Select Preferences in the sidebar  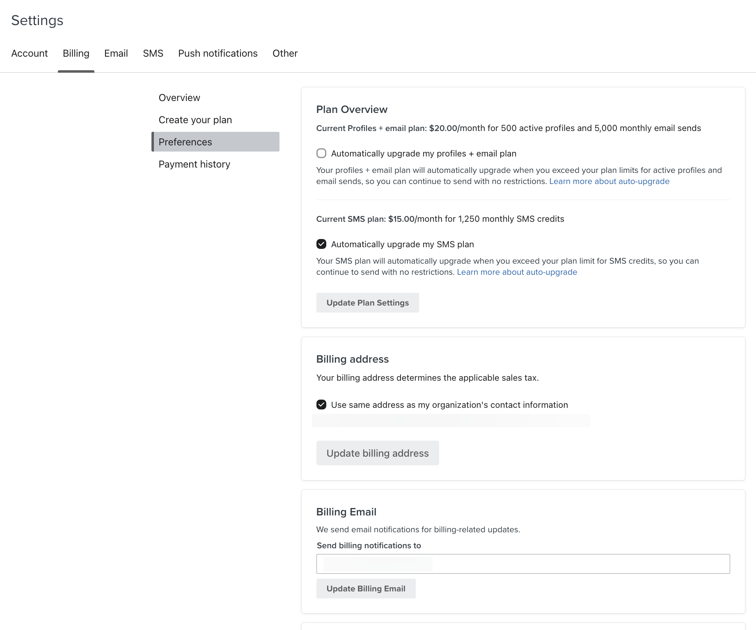(x=185, y=142)
